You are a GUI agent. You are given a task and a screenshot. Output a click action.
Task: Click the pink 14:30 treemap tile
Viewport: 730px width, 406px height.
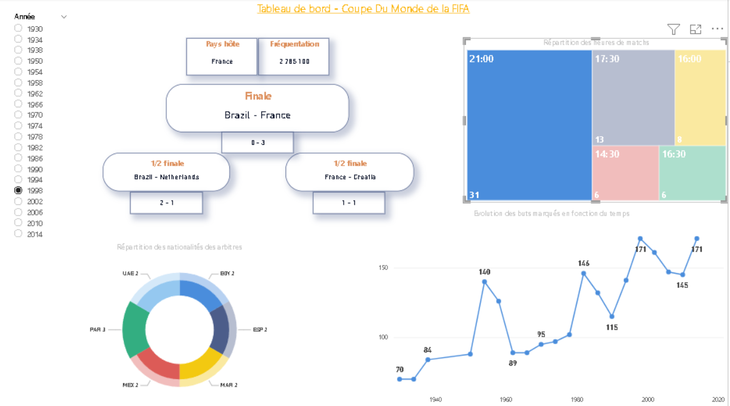[625, 173]
